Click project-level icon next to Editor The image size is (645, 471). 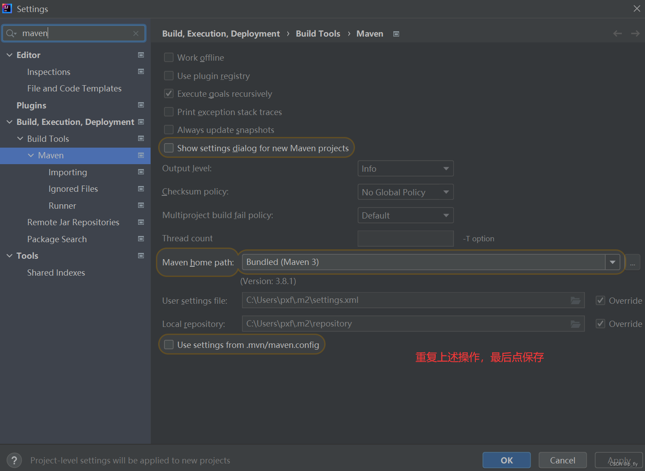click(141, 55)
